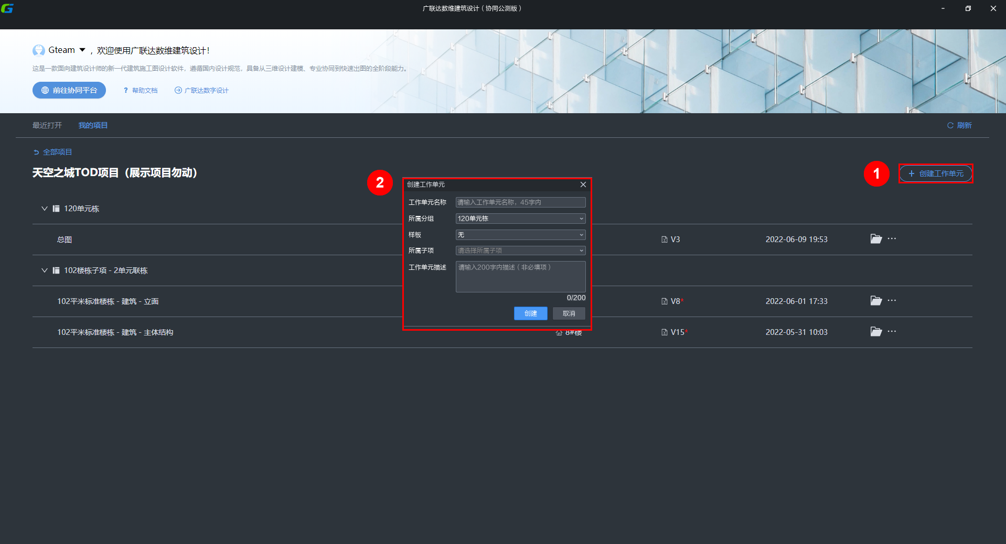The height and width of the screenshot is (544, 1006).
Task: Click the 创建工作单元 button at top right
Action: (x=936, y=173)
